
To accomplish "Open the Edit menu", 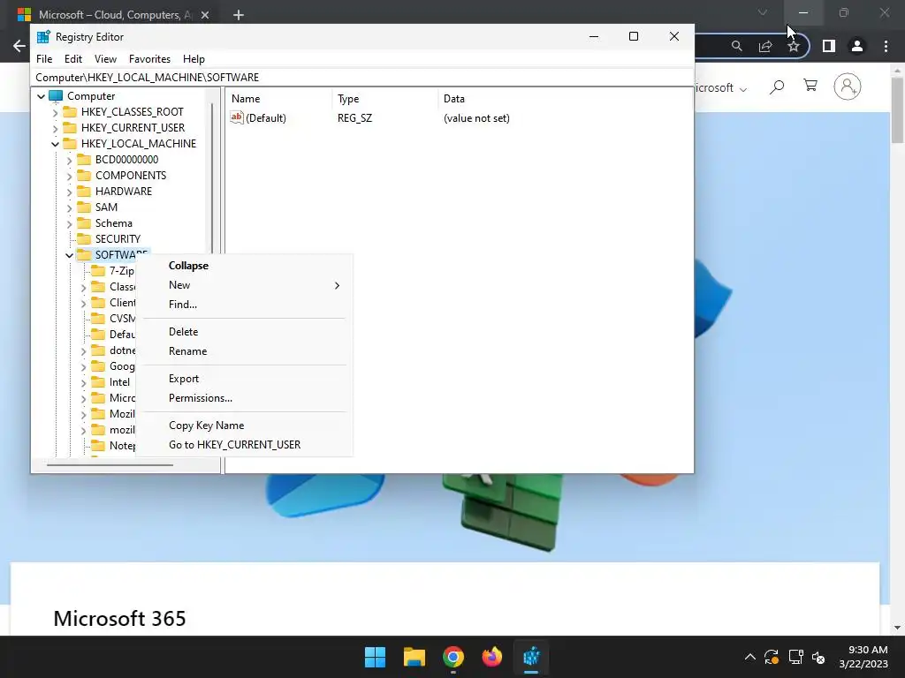I will tap(73, 59).
